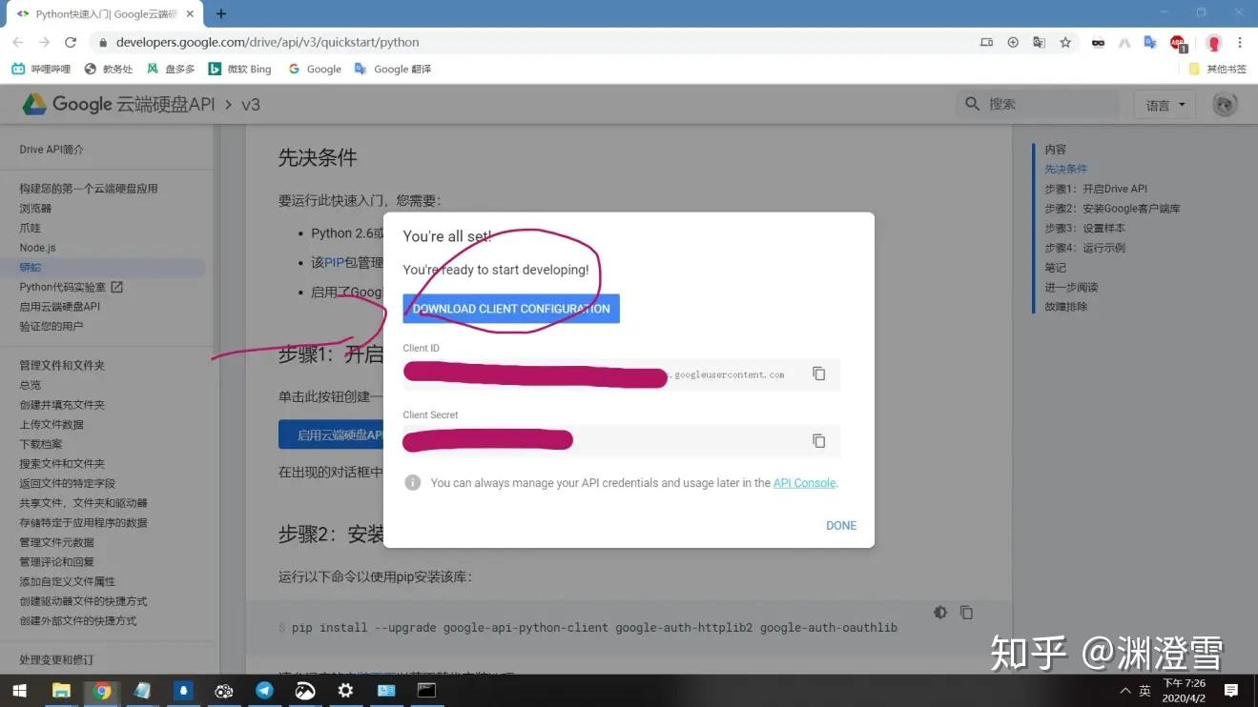Viewport: 1258px width, 707px height.
Task: Click the page info lock icon
Action: (102, 43)
